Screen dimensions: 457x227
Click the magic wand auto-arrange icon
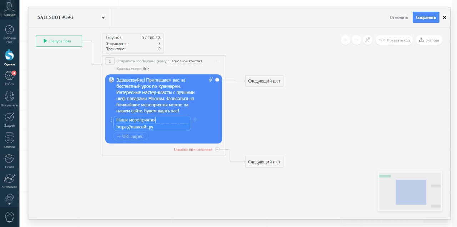[x=368, y=40]
